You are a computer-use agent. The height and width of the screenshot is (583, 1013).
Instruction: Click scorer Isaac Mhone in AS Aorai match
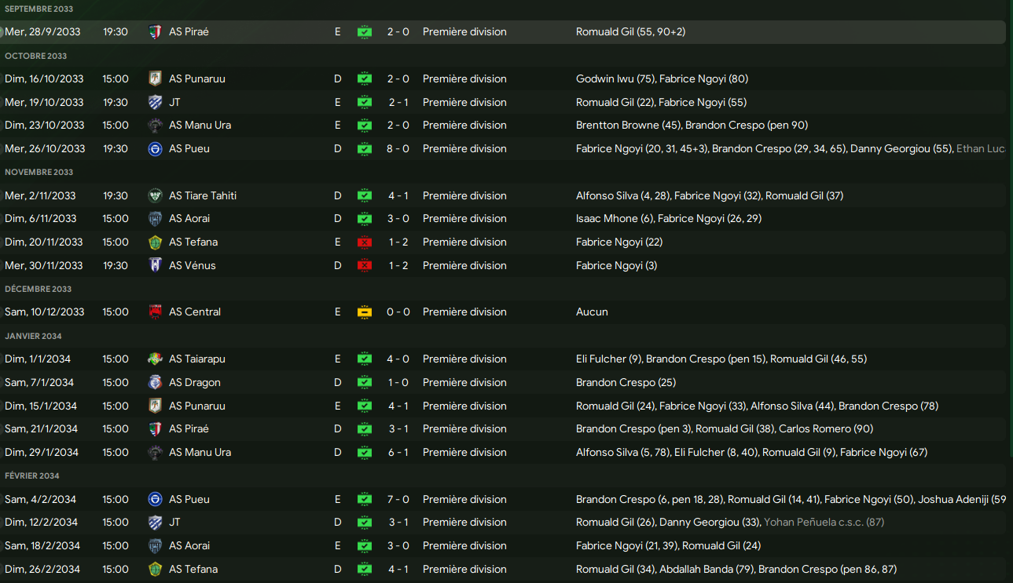tap(606, 218)
